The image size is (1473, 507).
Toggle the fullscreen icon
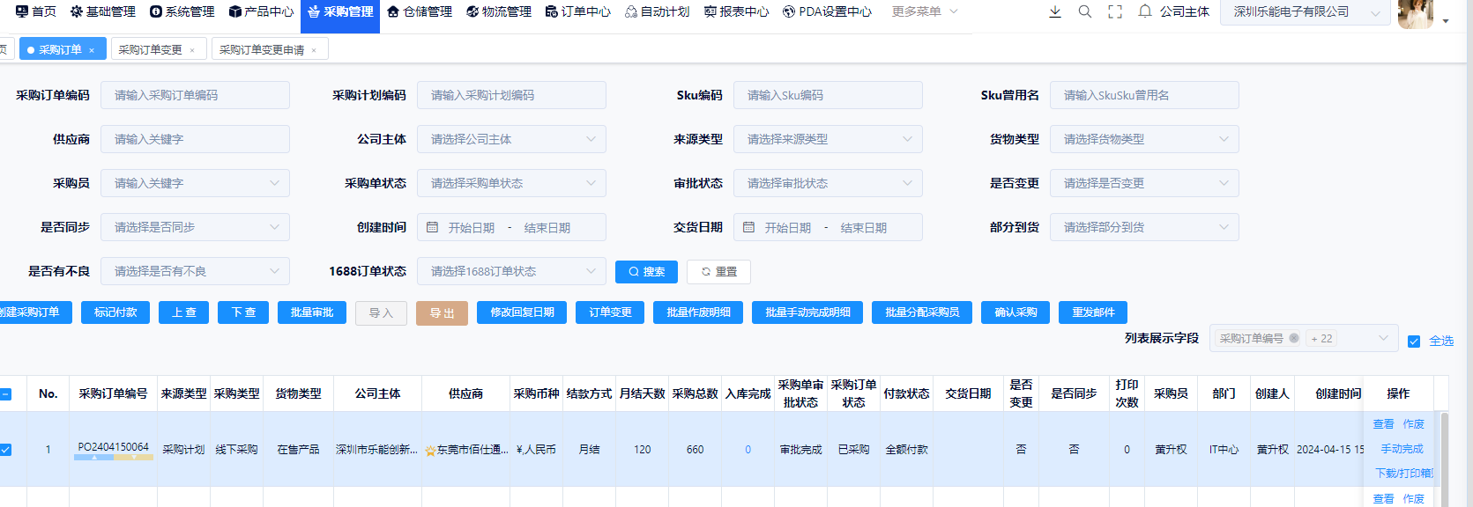click(1115, 11)
